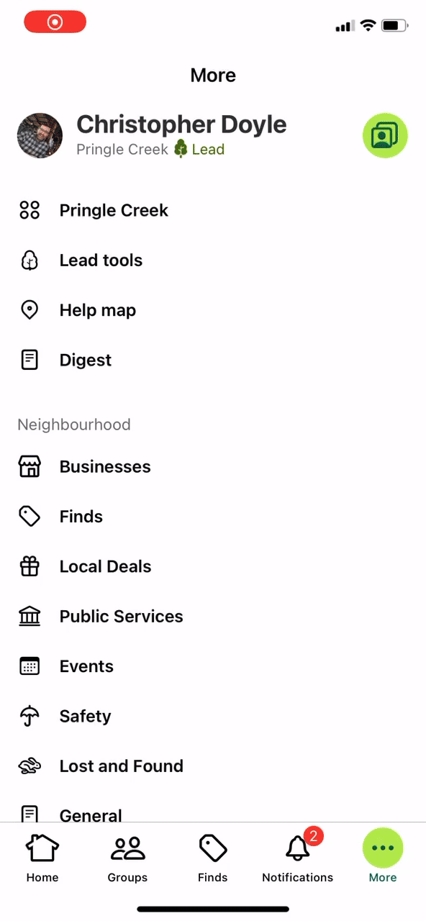Open the Help map pin icon
Screen dimensions: 426x921
(30, 310)
